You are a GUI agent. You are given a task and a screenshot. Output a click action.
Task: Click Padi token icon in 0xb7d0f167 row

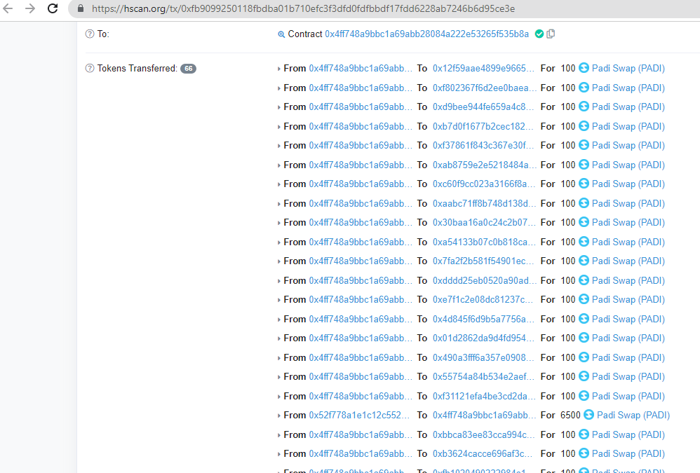[x=584, y=126]
